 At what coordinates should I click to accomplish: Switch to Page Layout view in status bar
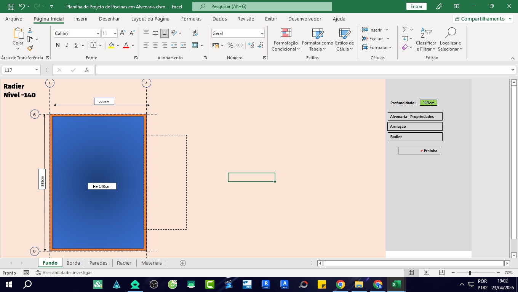[x=427, y=273]
